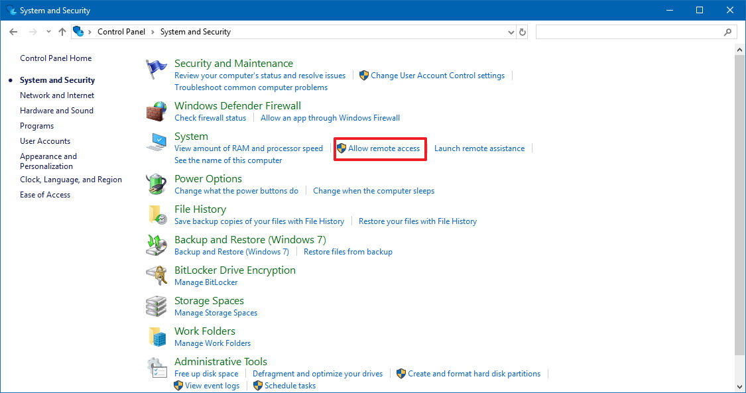Image resolution: width=746 pixels, height=393 pixels.
Task: Select User Accounts category
Action: pos(45,141)
